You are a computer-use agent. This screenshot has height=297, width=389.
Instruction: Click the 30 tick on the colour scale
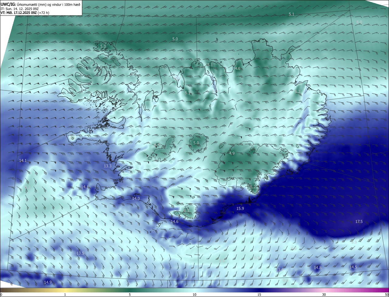(x=324, y=295)
